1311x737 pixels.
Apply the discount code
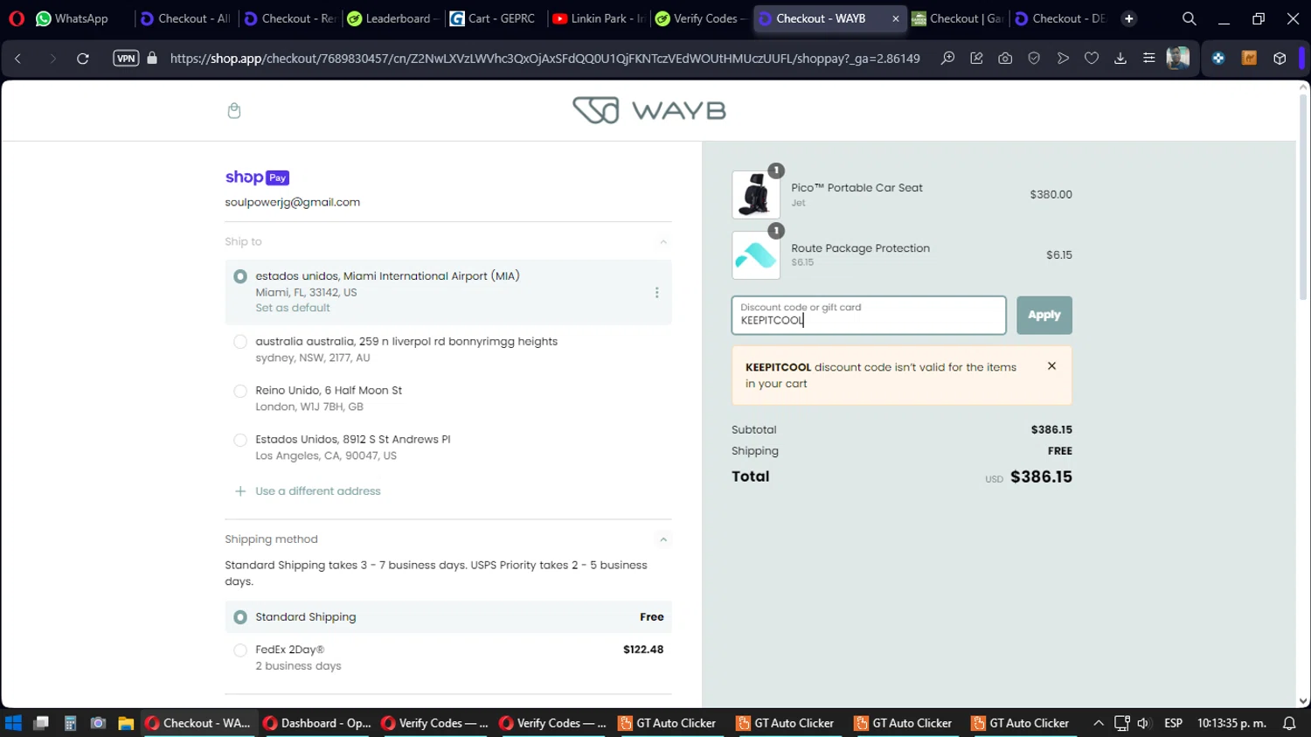coord(1044,315)
